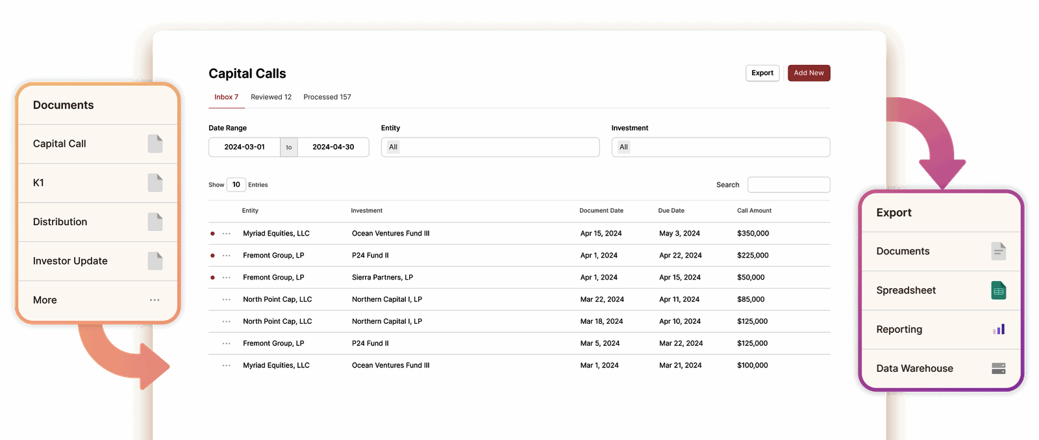Click the Distribution document icon
The width and height of the screenshot is (1039, 440).
click(155, 222)
